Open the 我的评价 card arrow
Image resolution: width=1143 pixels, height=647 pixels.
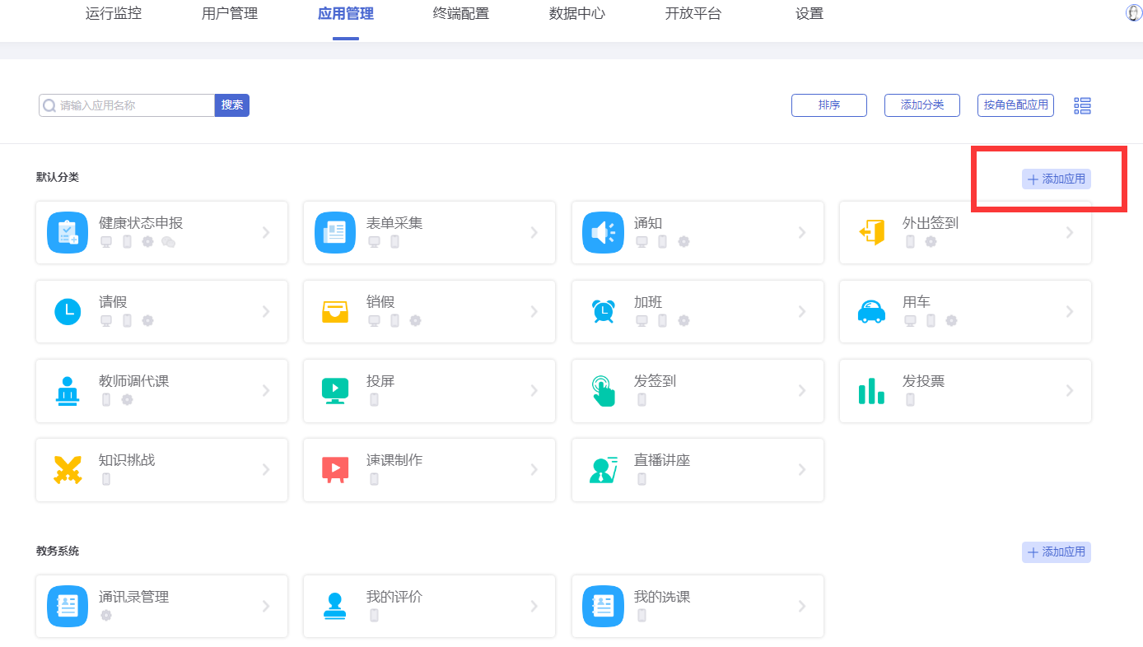click(x=534, y=607)
